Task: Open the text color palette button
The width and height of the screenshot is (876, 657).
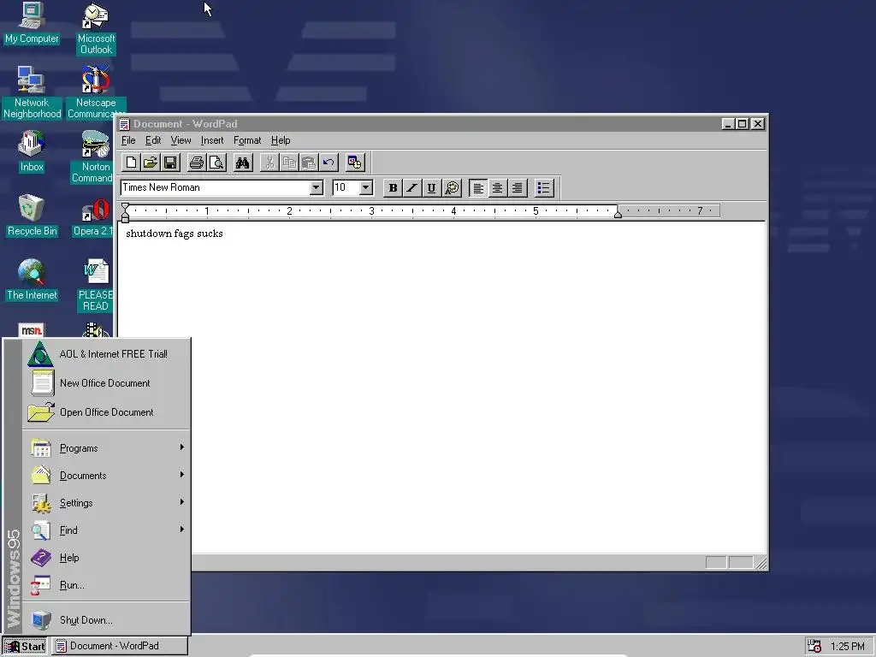Action: (452, 187)
